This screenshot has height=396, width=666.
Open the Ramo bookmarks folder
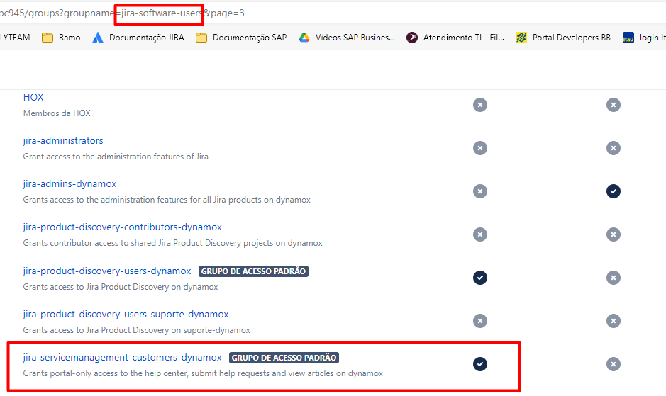pyautogui.click(x=61, y=38)
